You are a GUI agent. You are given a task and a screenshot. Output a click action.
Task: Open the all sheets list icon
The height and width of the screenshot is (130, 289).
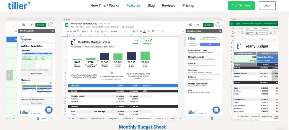[x=73, y=118]
